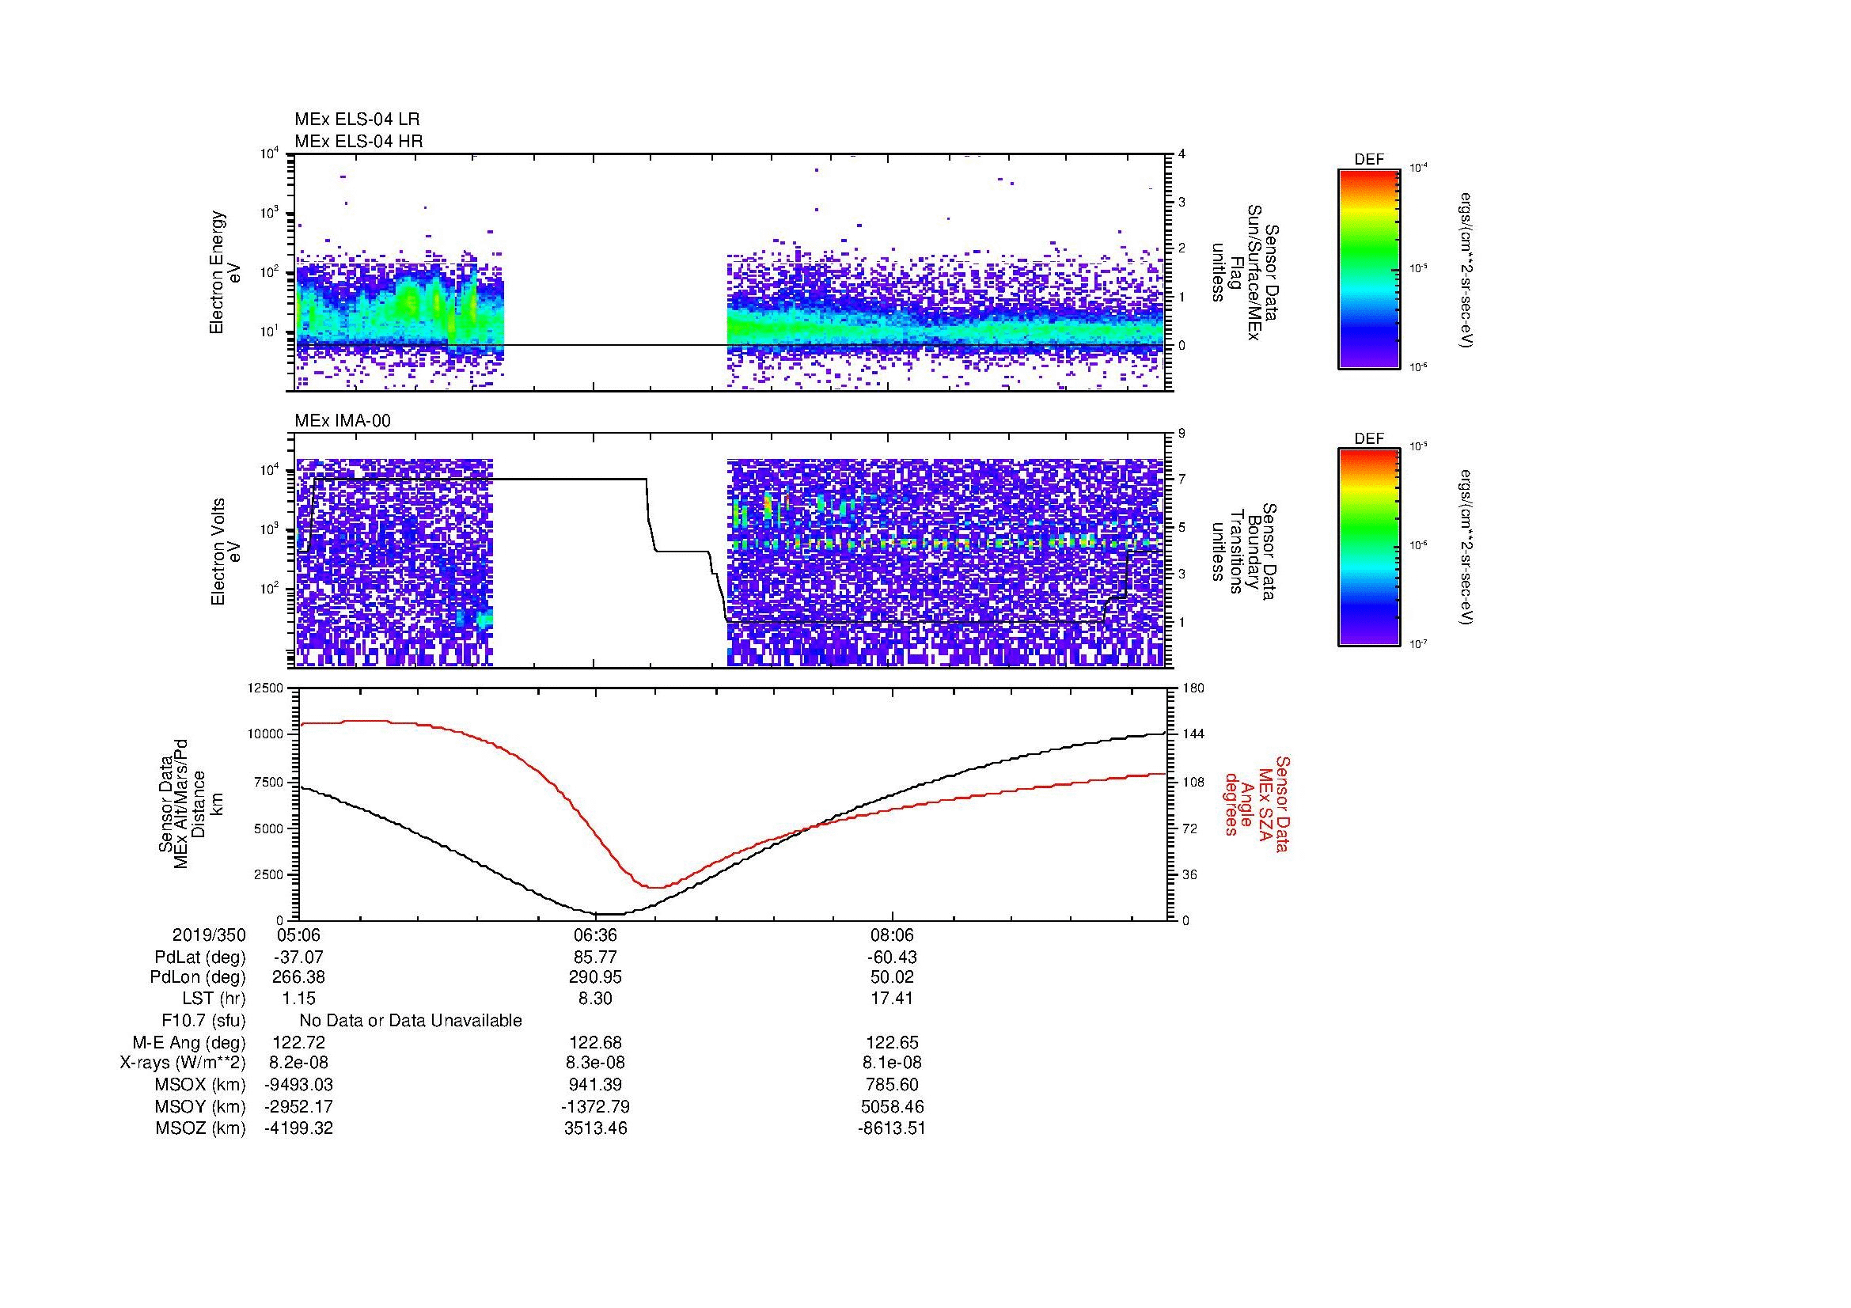The image size is (1851, 1308).
Task: Click the 'MEx ELS-04 LR' title label
Action: coord(357,119)
